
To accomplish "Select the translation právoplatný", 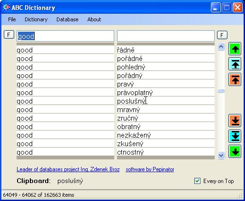I will (166, 93).
